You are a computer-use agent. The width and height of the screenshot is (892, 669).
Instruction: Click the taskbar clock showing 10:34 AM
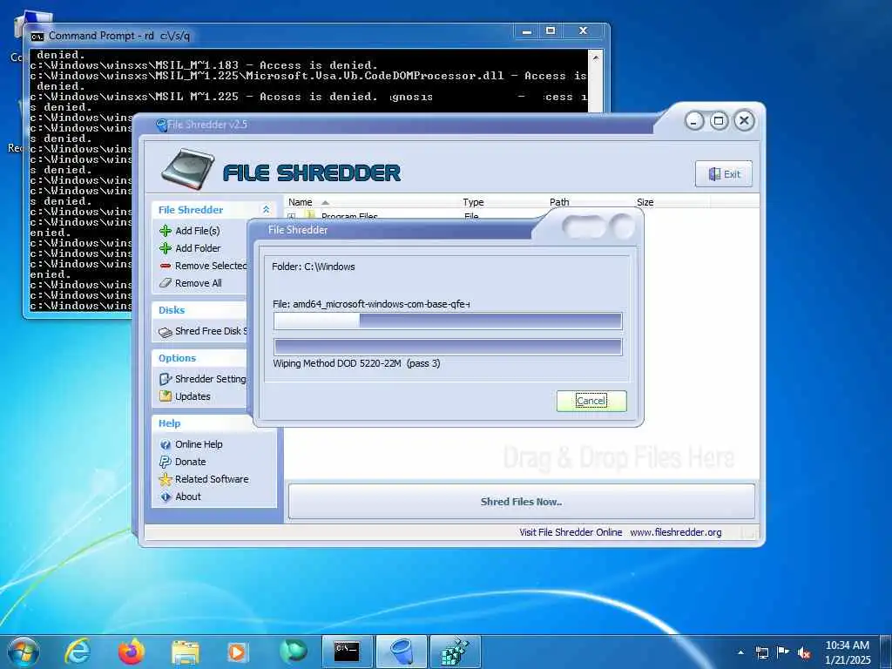point(847,652)
